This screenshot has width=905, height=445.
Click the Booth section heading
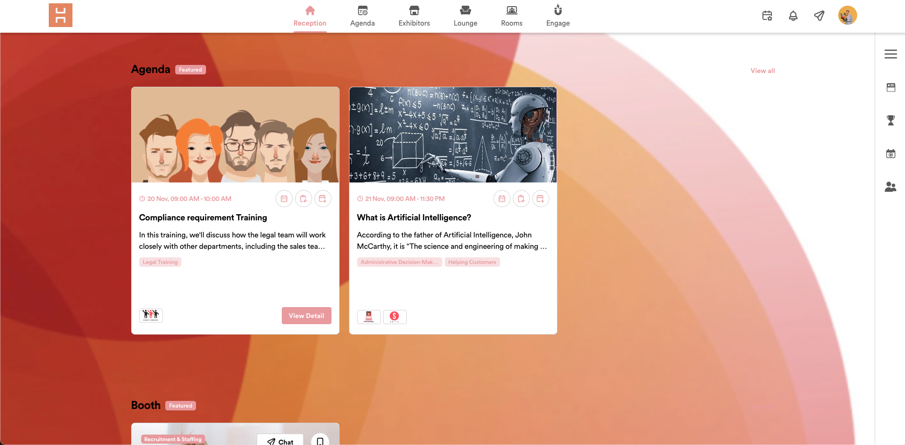pyautogui.click(x=146, y=405)
